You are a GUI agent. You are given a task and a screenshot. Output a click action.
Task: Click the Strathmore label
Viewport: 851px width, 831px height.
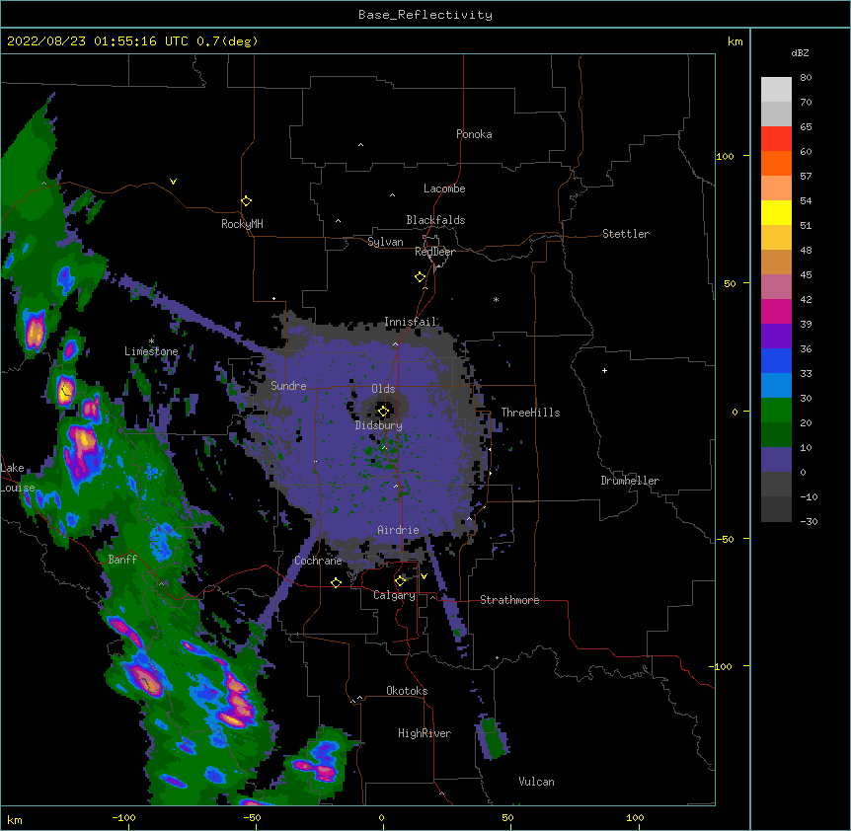(509, 600)
